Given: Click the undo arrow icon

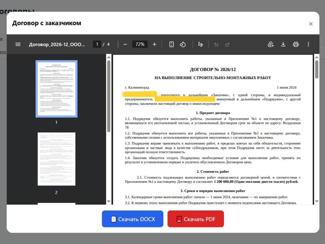Looking at the screenshot, I should point(216,44).
